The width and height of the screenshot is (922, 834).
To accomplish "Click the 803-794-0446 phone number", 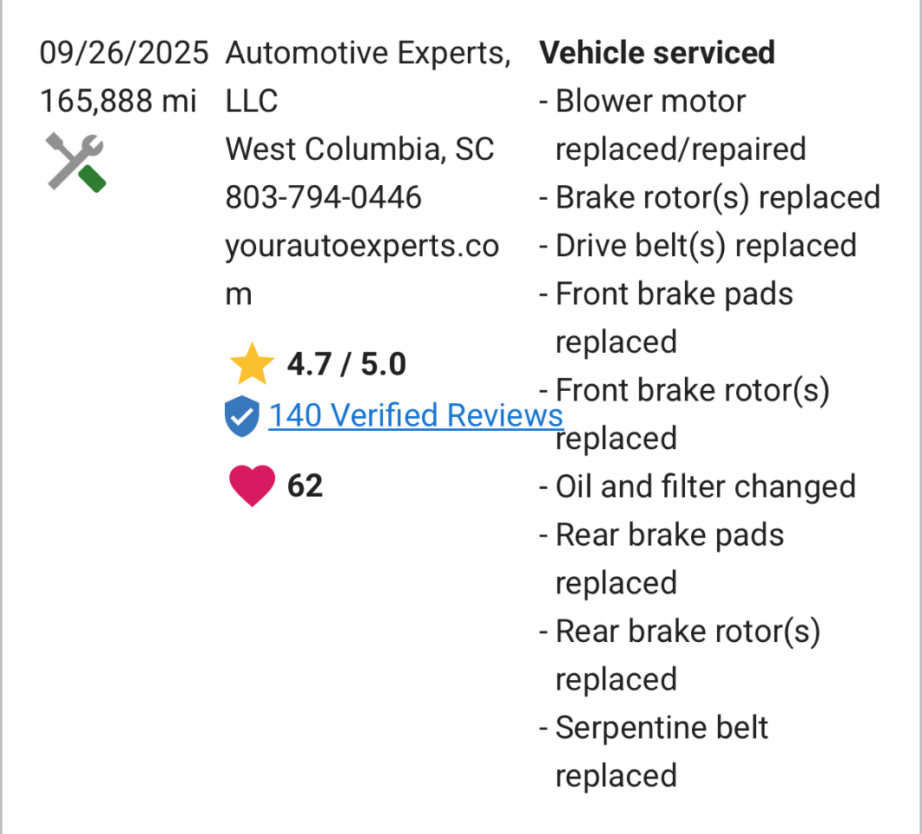I will (323, 197).
